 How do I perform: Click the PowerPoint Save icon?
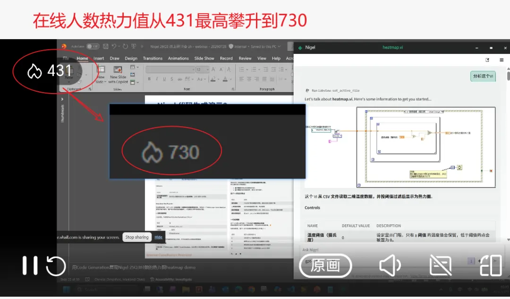coord(105,46)
